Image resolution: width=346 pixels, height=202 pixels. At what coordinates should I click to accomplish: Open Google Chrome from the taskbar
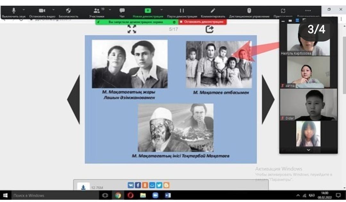118,195
